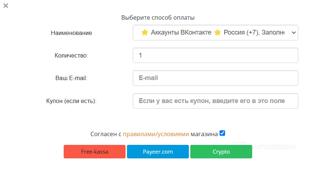Click the Выберите способ оплаты heading
314x174 pixels.
click(158, 17)
